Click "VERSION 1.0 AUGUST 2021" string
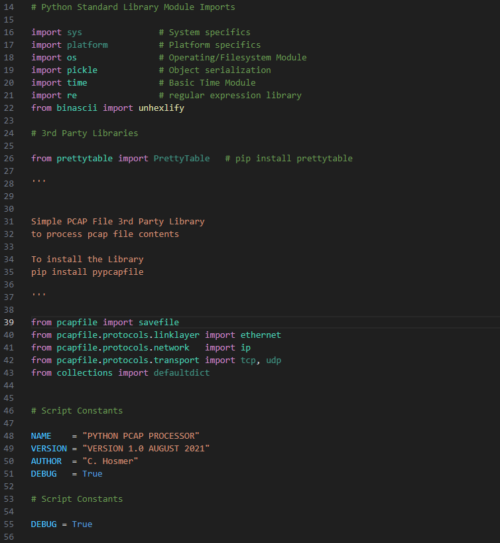 pyautogui.click(x=146, y=449)
